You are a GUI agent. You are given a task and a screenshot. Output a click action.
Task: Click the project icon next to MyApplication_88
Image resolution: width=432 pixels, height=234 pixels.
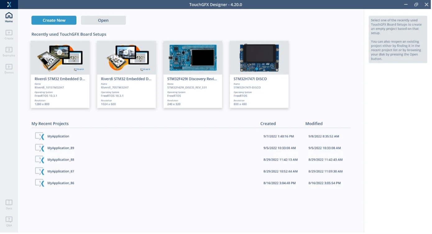[x=39, y=160]
